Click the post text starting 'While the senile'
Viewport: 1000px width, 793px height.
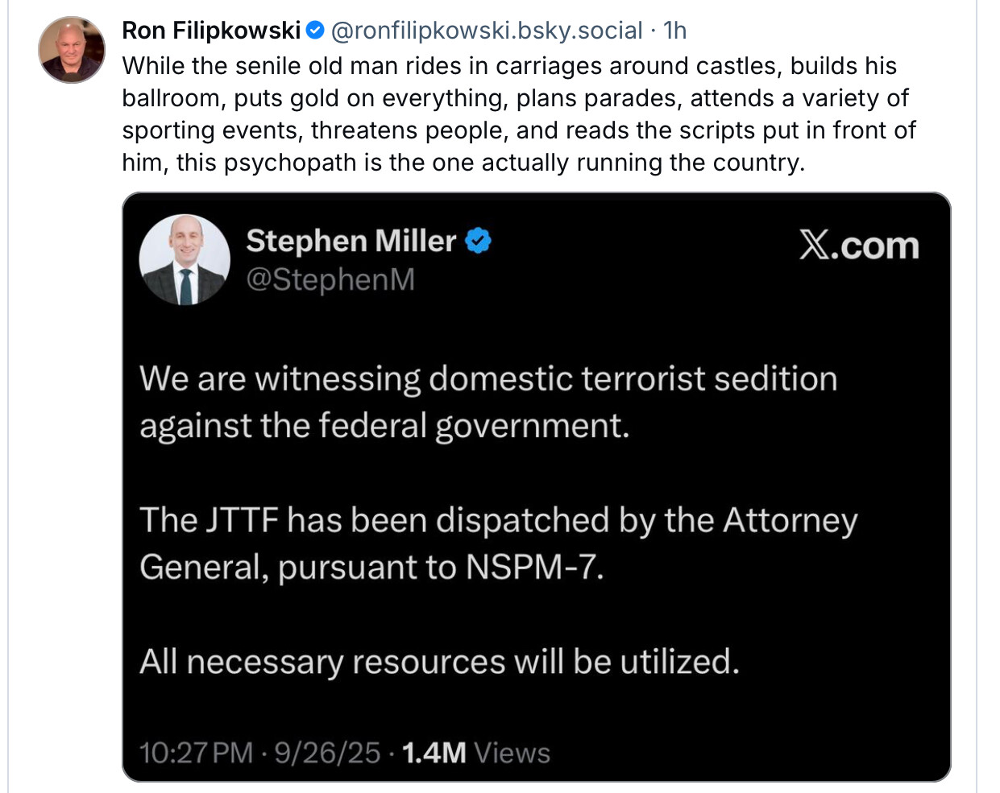[x=509, y=66]
